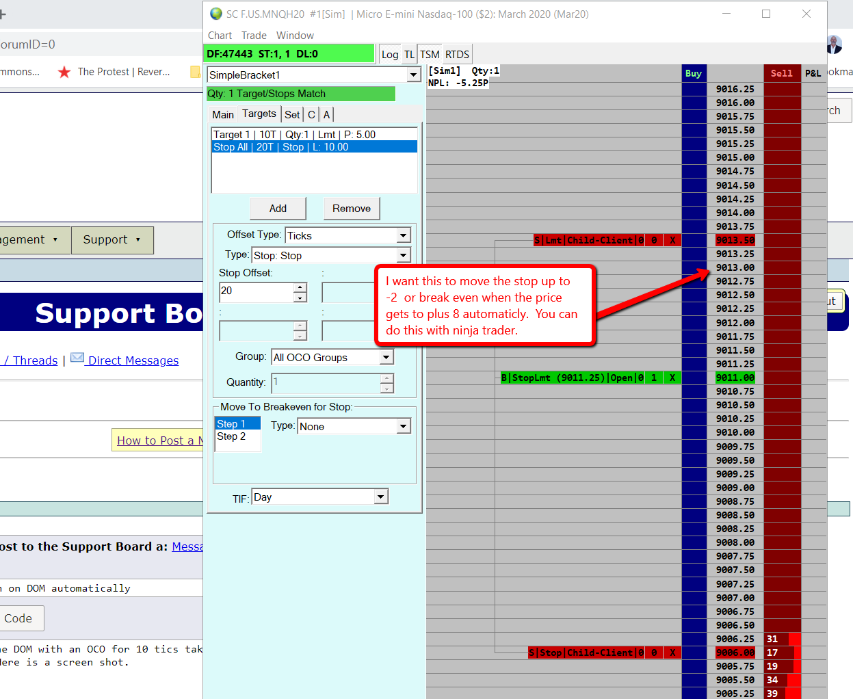This screenshot has width=853, height=699.
Task: Open the Trade menu
Action: pyautogui.click(x=254, y=36)
